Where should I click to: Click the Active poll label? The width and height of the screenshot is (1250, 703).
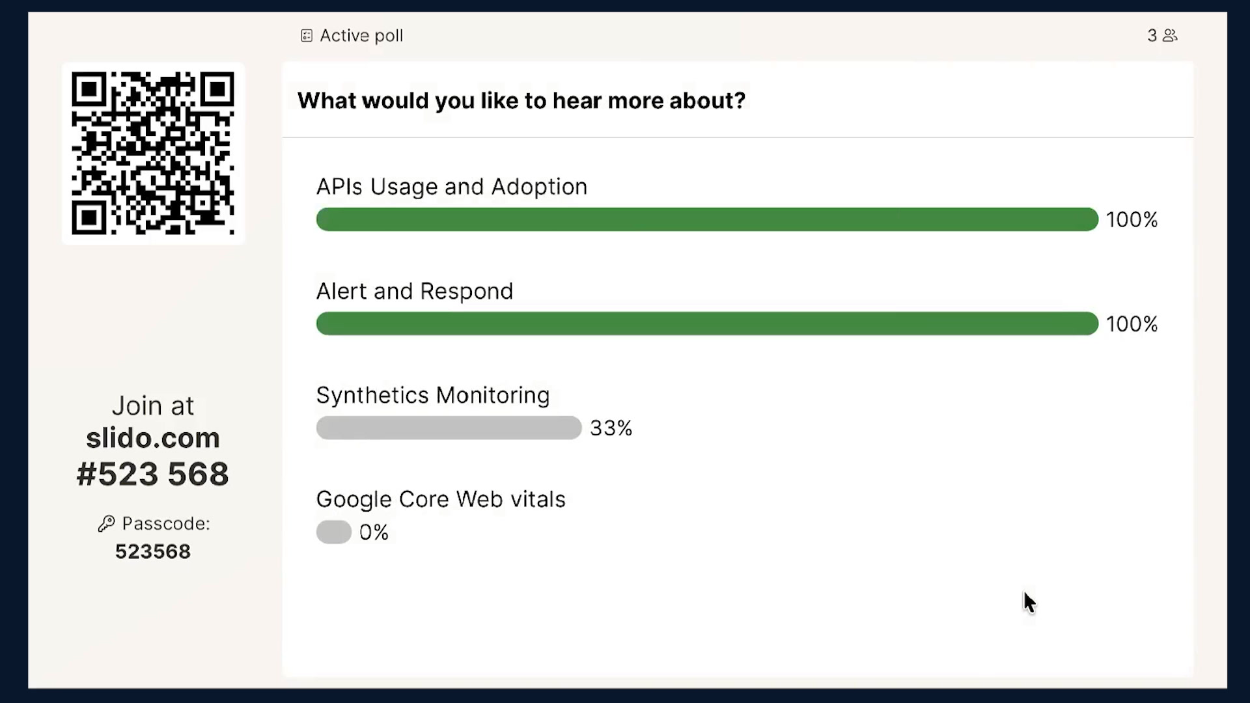[361, 36]
